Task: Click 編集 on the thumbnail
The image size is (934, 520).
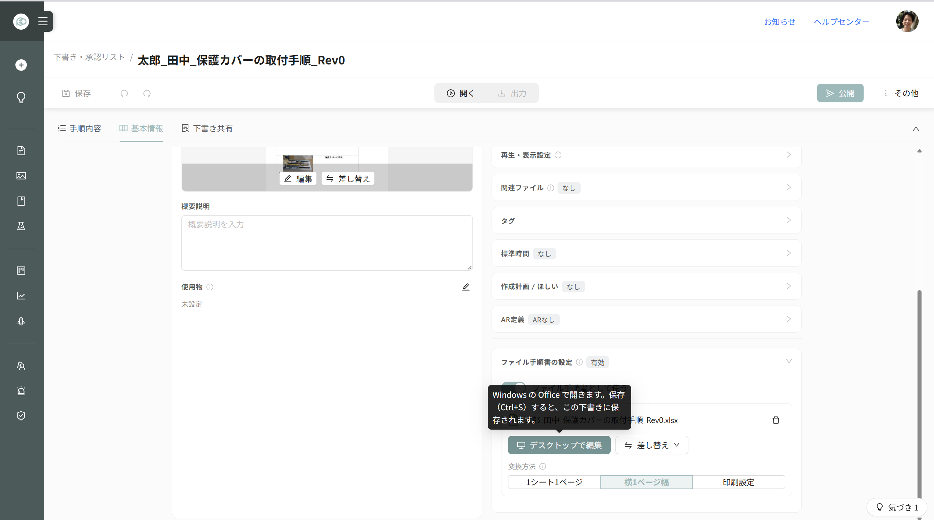Action: 298,179
